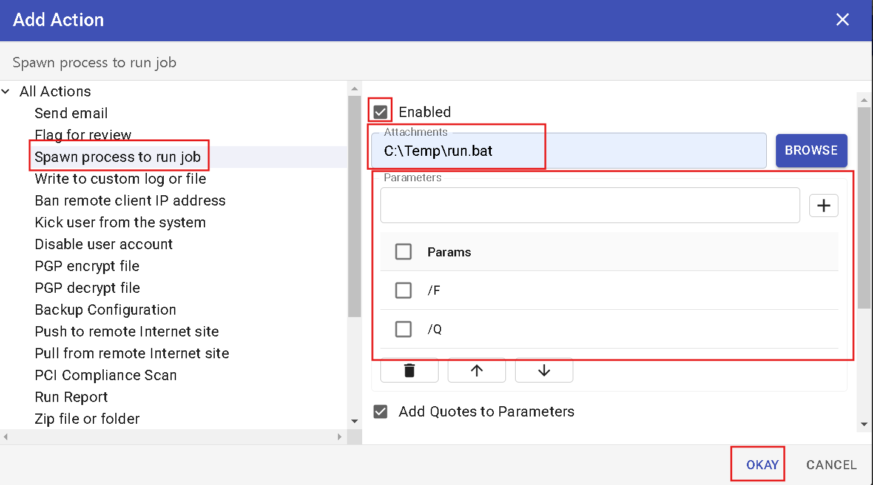The height and width of the screenshot is (485, 873).
Task: Click the plus icon to add parameter
Action: tap(823, 206)
